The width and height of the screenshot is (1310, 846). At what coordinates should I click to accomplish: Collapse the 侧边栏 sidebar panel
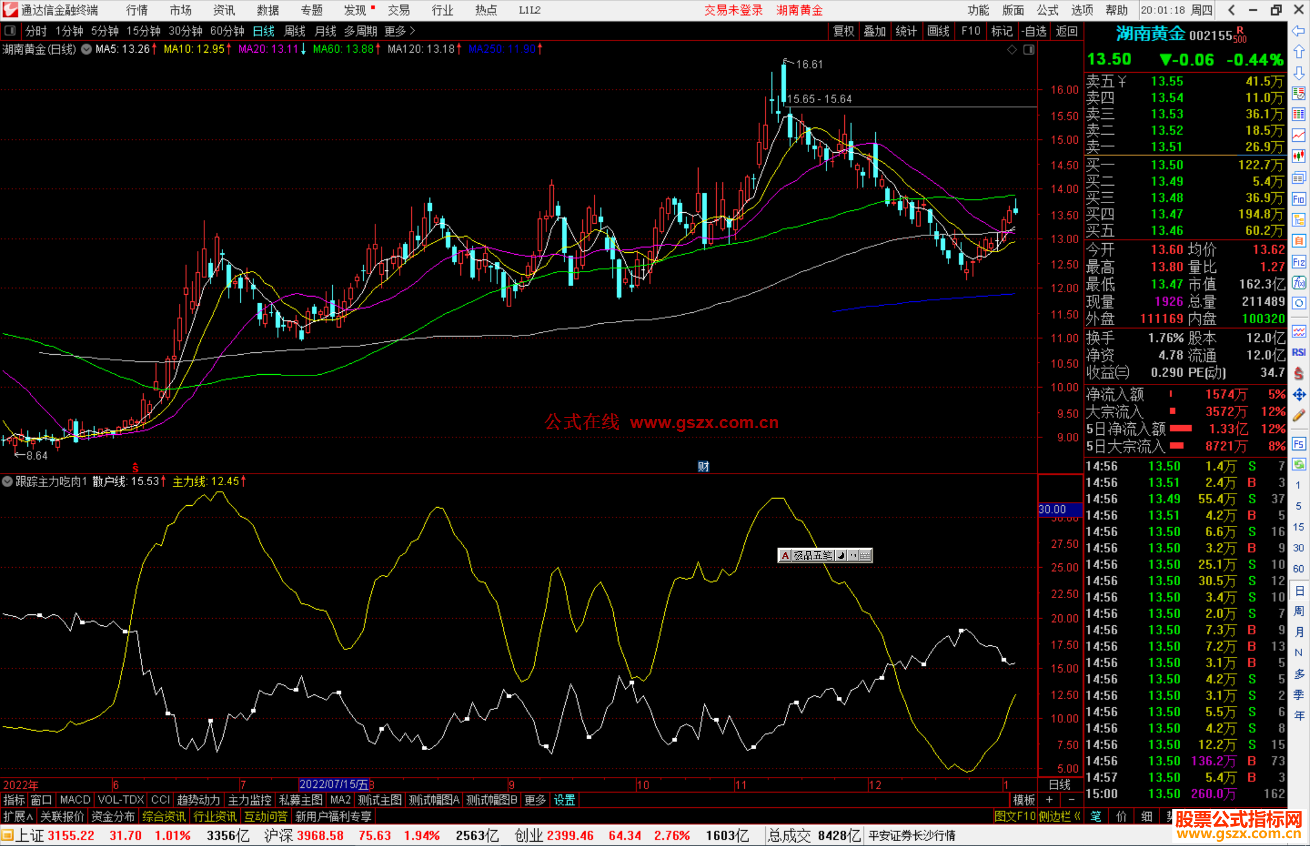point(1060,816)
